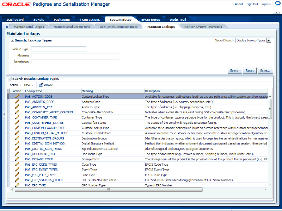Click the Sign Out link
This screenshot has width=282, height=211.
pos(252,4)
